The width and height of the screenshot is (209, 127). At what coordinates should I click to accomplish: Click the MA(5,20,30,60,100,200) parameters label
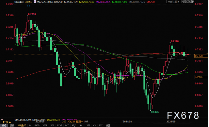coord(50,2)
